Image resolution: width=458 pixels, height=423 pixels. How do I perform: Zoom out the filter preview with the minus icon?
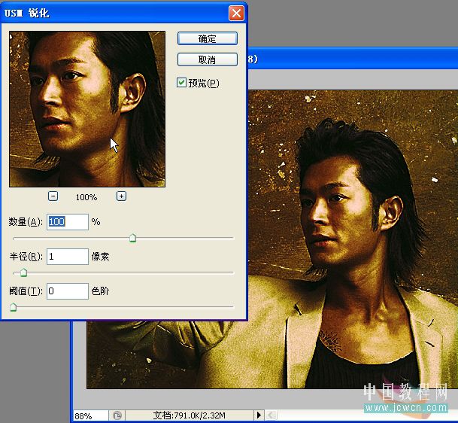click(53, 196)
